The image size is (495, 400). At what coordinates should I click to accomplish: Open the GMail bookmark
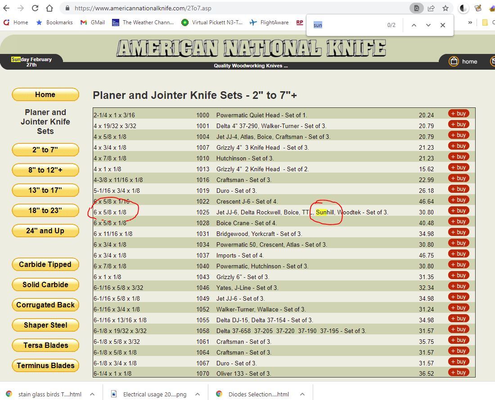(93, 22)
